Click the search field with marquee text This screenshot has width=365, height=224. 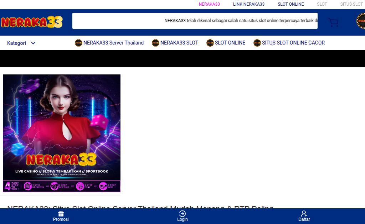pyautogui.click(x=195, y=21)
